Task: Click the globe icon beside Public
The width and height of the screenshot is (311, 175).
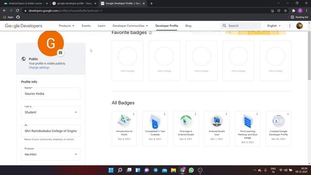Action: tap(24, 59)
